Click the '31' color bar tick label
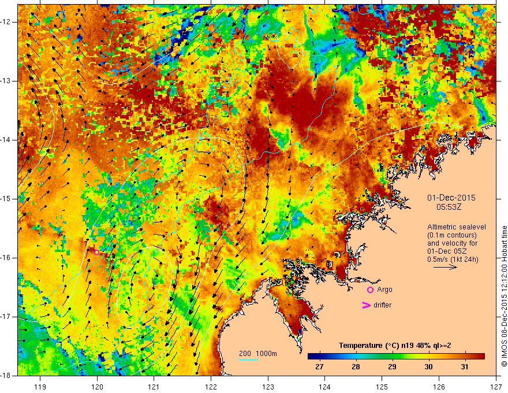The height and width of the screenshot is (393, 508). (x=465, y=367)
